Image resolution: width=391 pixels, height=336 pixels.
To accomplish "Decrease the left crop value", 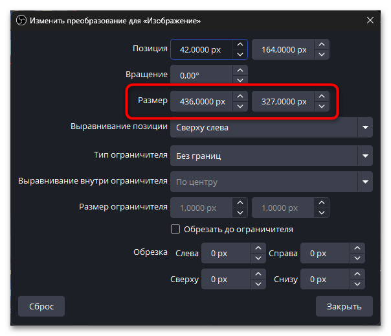I will pyautogui.click(x=258, y=258).
